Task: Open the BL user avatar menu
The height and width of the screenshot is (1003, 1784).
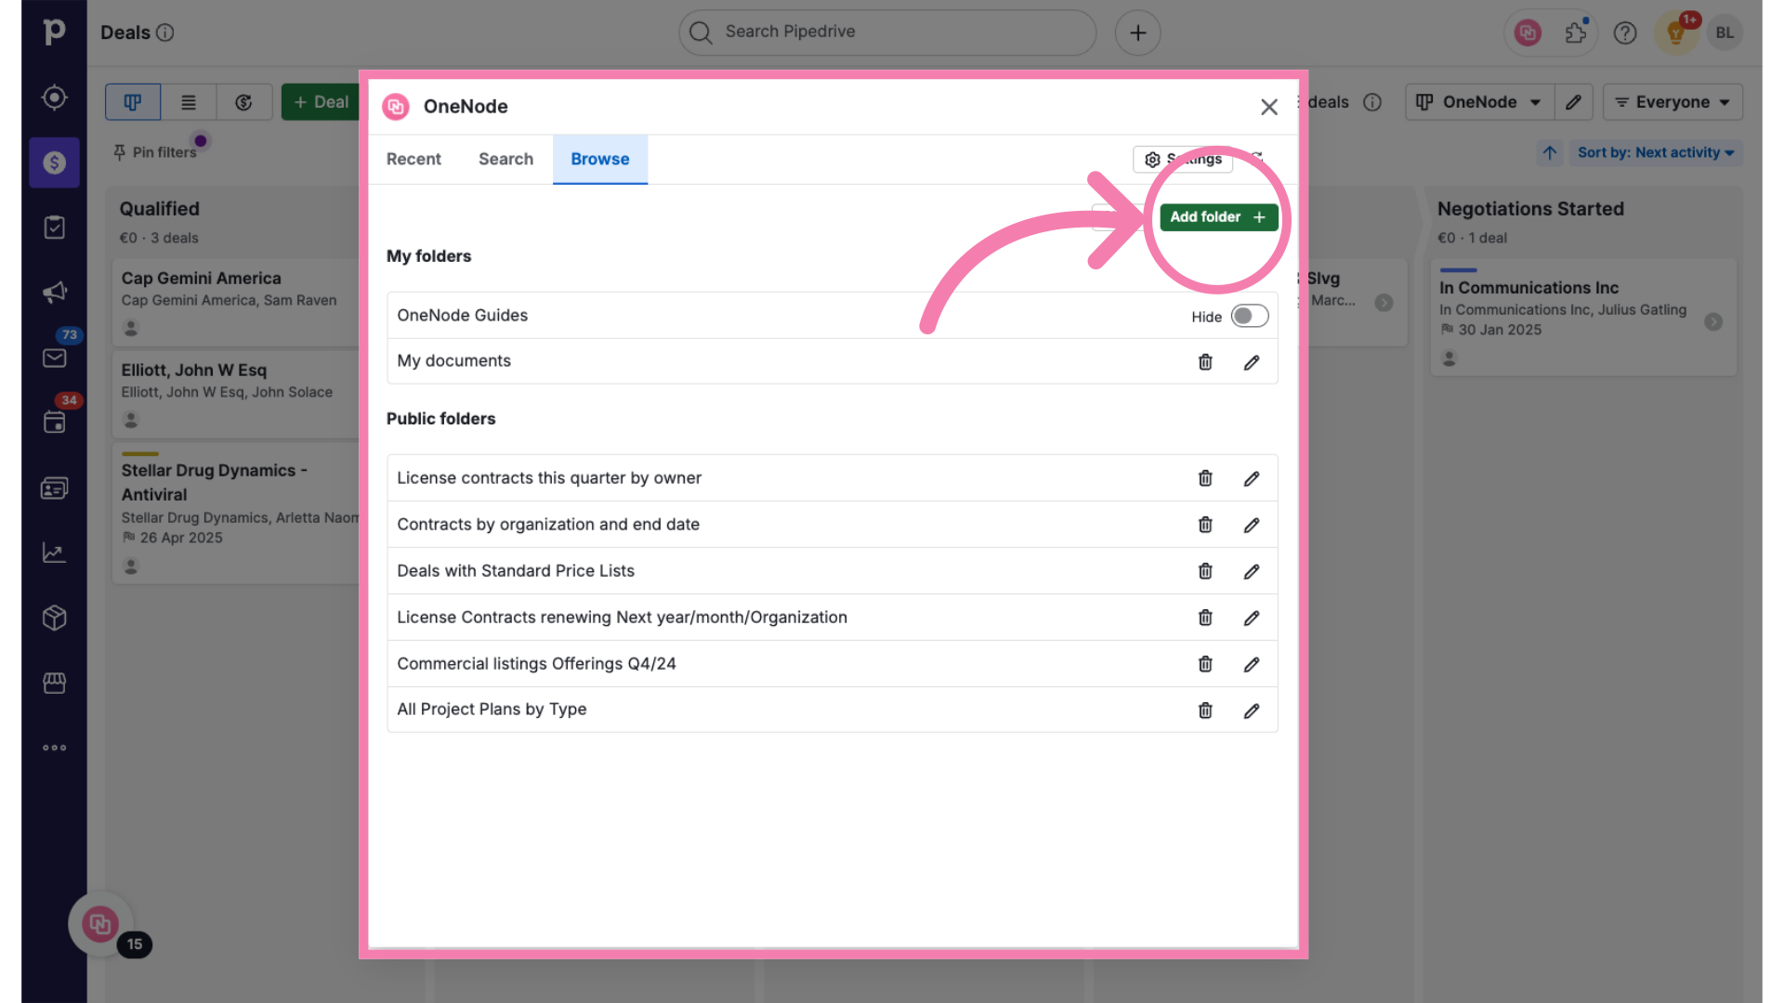Action: pyautogui.click(x=1725, y=33)
